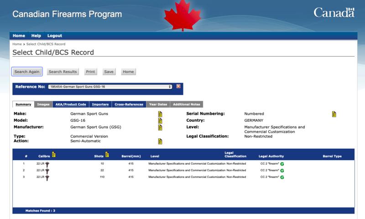Switch to the Images tab
365x219 pixels.
43,104
